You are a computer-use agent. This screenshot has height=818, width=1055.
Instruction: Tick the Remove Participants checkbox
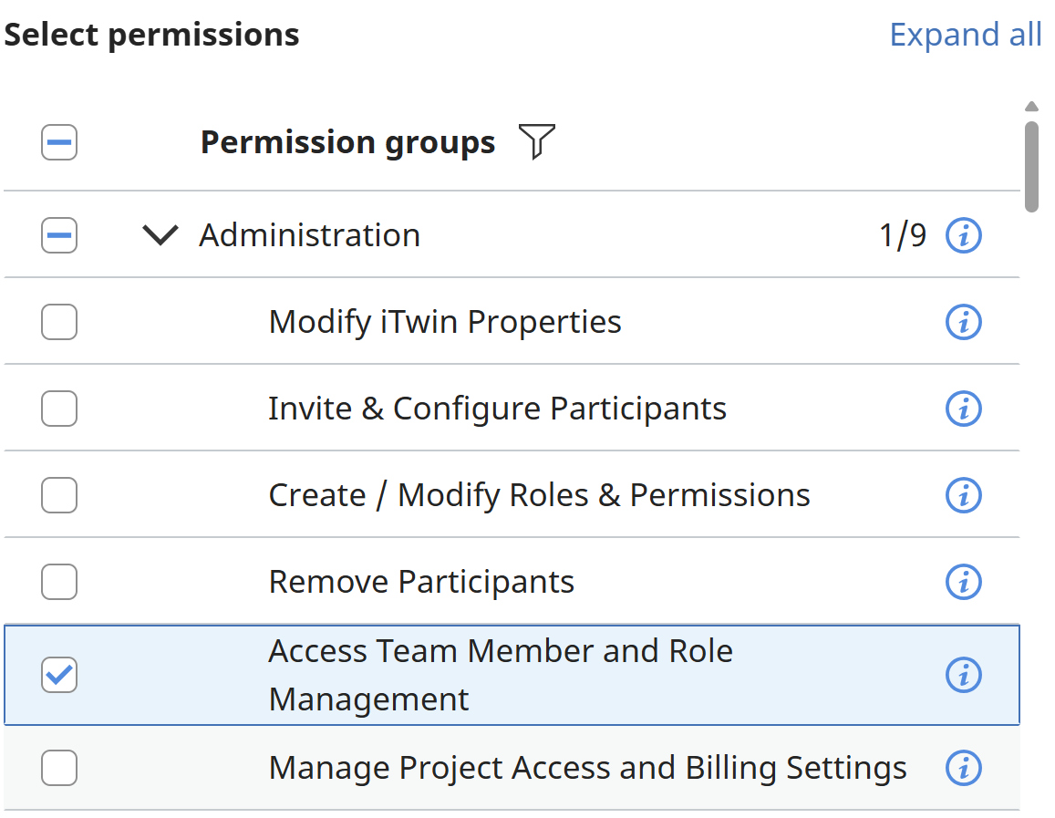pos(59,582)
